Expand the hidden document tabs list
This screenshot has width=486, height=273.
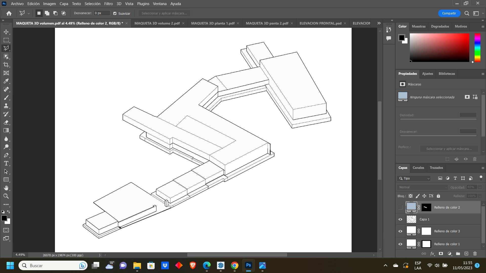pos(379,23)
